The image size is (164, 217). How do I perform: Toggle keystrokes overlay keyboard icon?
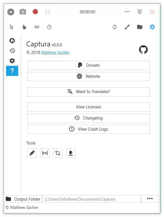click(x=37, y=27)
